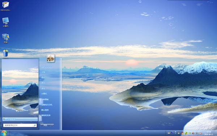Click the yellow-green globe tray icon
The image size is (217, 136).
click(186, 133)
